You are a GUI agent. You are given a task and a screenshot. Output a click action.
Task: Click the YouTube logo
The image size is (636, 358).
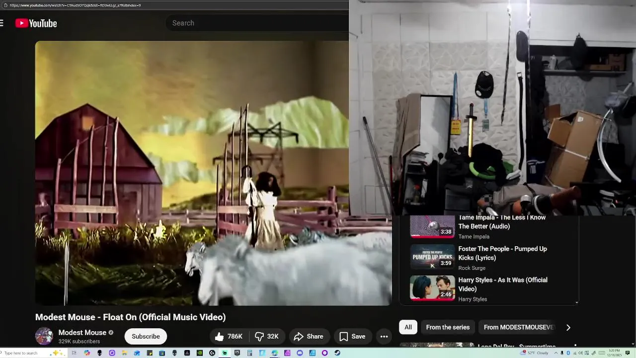click(x=36, y=23)
